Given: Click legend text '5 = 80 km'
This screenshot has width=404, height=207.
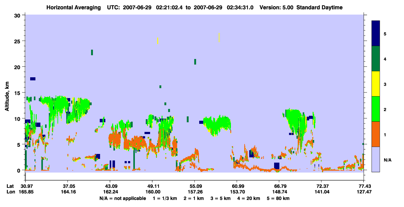Looking at the screenshot, I should (x=279, y=198).
